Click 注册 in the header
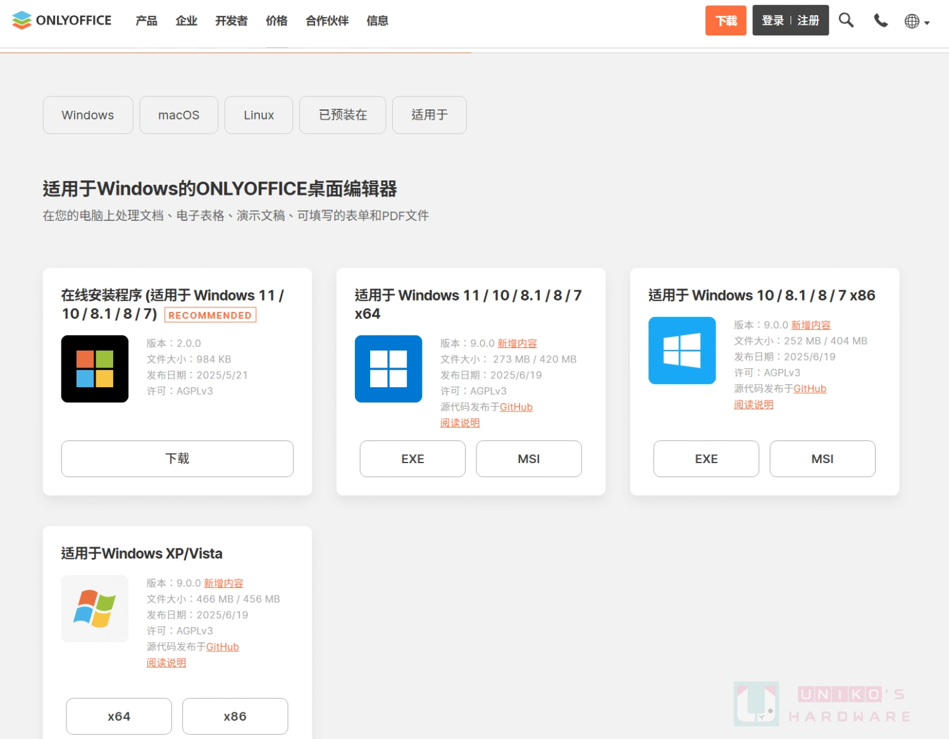This screenshot has height=739, width=949. tap(808, 20)
